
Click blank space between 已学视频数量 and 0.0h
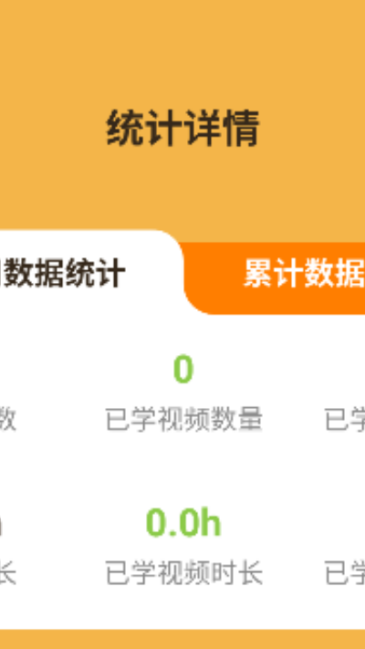click(183, 471)
